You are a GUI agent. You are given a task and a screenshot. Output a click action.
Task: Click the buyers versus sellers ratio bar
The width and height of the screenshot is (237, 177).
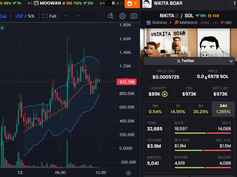point(203,168)
